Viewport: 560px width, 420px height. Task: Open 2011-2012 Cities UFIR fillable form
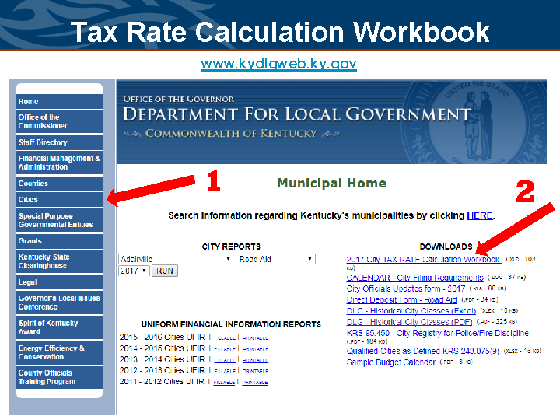(x=224, y=382)
